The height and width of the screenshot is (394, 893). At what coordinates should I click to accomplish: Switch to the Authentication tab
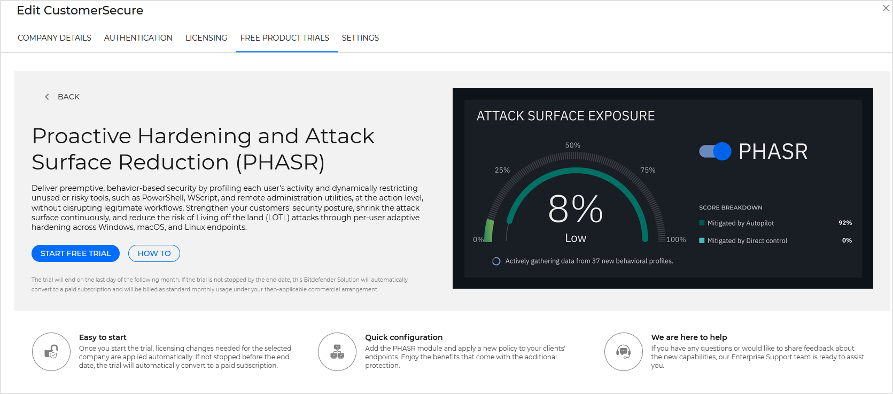(138, 38)
